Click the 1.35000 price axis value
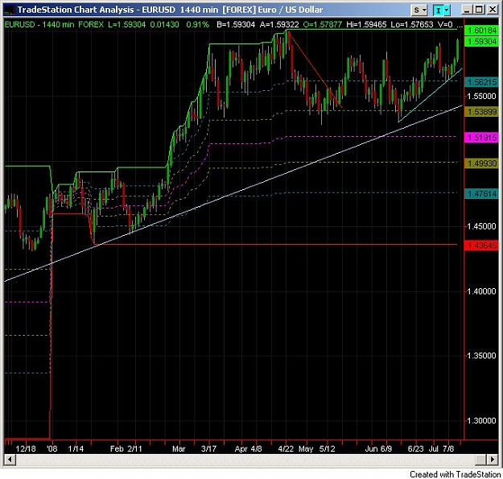The image size is (503, 479). coord(481,356)
